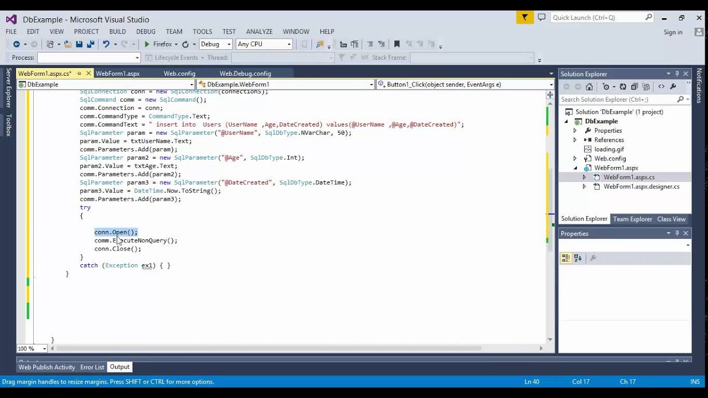
Task: Switch to the Web.Debug.config tab
Action: pyautogui.click(x=245, y=74)
